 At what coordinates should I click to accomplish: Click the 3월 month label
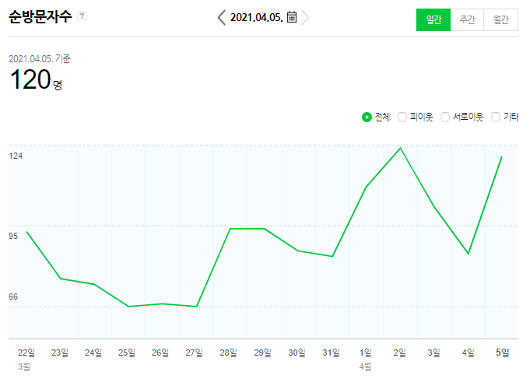click(24, 367)
